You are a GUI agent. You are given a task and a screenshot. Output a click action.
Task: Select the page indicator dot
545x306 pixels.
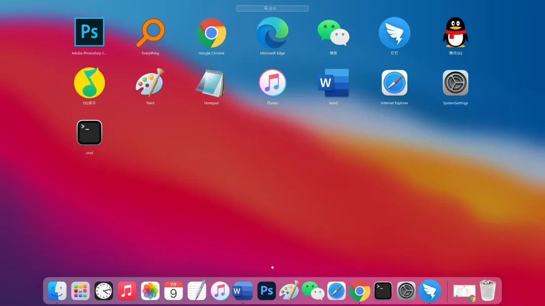tap(272, 267)
